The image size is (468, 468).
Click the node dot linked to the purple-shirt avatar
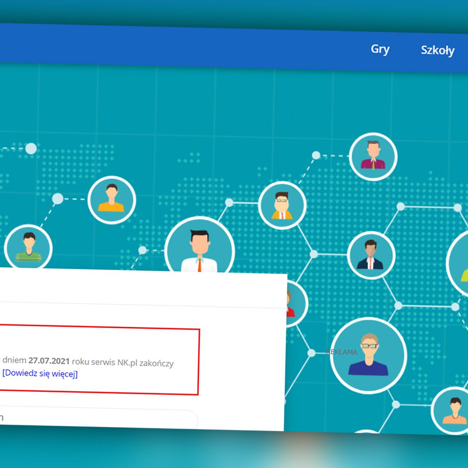tap(316, 155)
